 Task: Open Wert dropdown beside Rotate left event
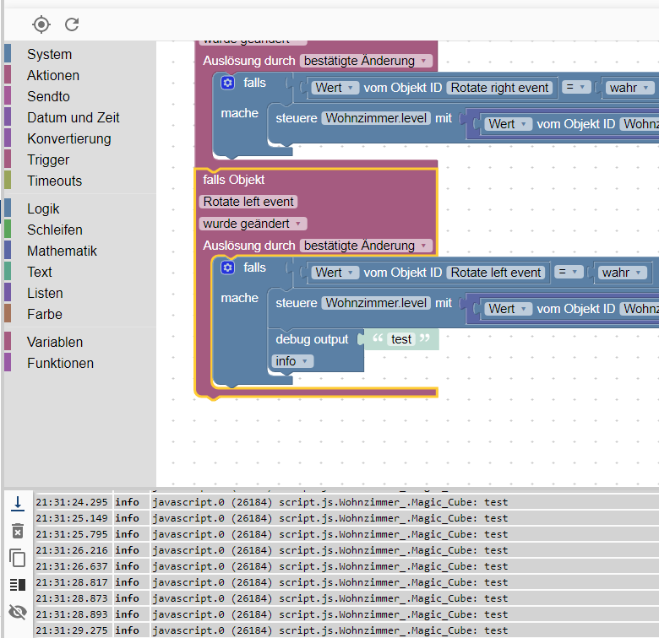click(x=335, y=272)
